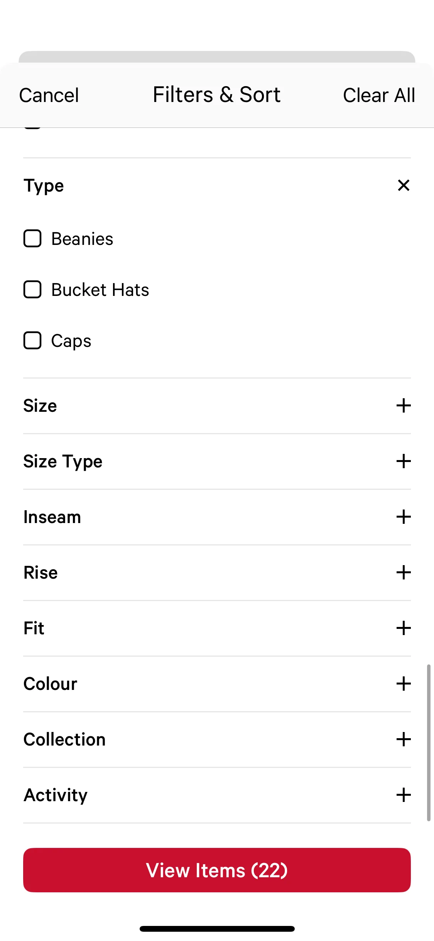The height and width of the screenshot is (941, 434).
Task: Collapse the Type filter section
Action: (404, 185)
